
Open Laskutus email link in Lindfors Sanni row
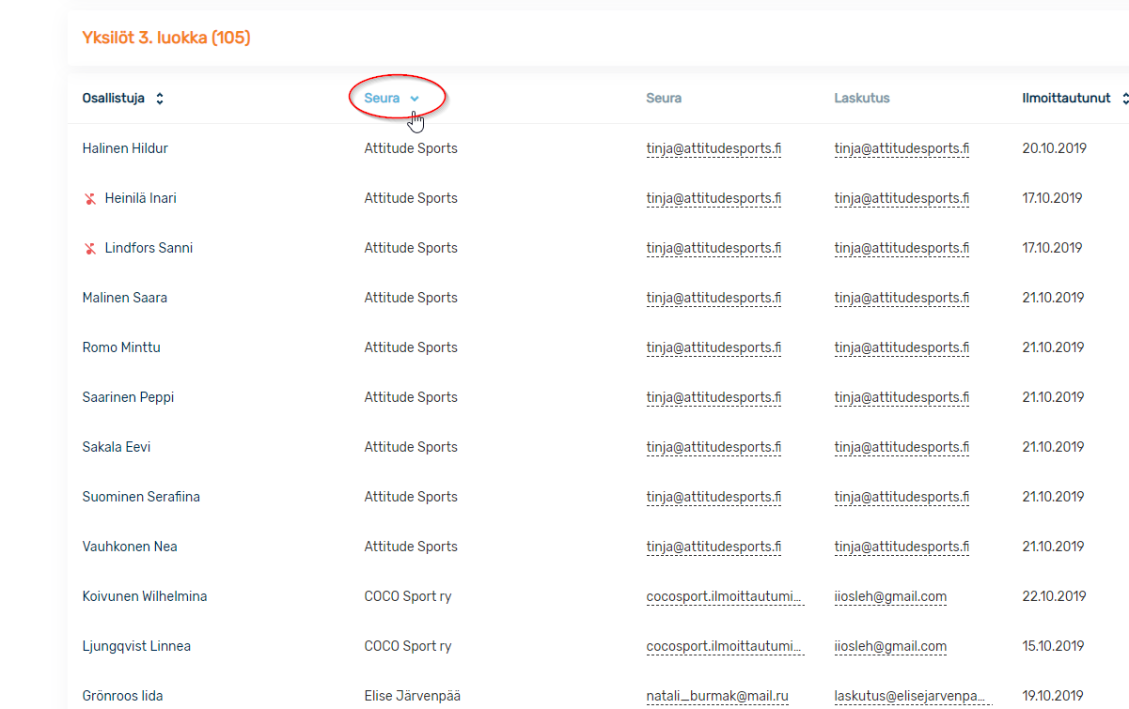click(x=902, y=248)
